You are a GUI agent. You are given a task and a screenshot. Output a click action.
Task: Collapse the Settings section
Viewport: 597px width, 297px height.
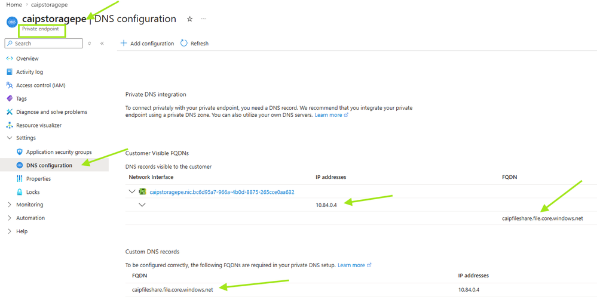point(10,138)
